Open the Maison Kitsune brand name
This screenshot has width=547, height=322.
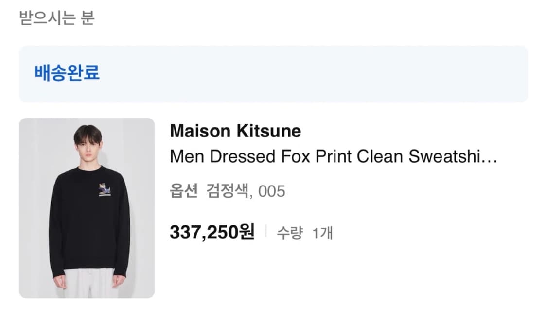[x=235, y=131]
